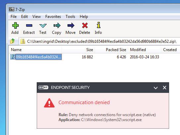Select file 09b165484f4ec6a4b0324... in list
Screen dimensions: 180x135
tap(38, 57)
